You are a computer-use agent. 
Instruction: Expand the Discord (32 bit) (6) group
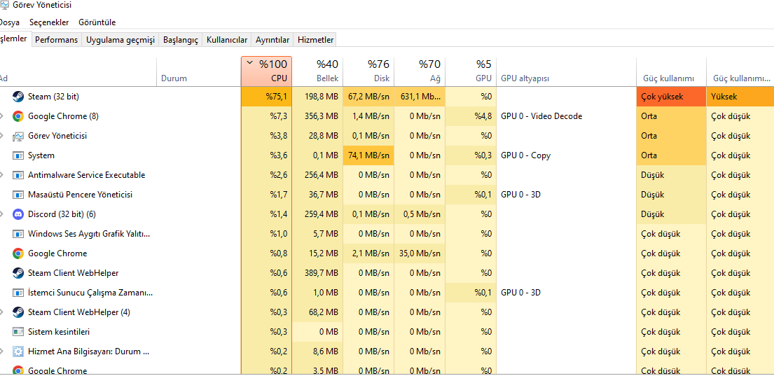2,214
